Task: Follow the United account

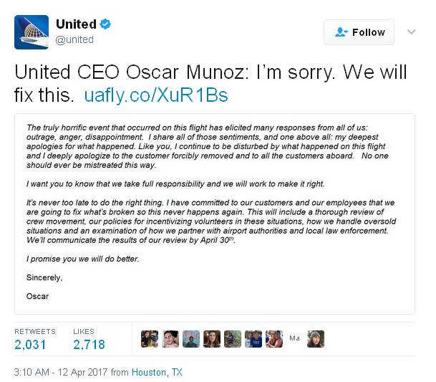Action: tap(359, 32)
